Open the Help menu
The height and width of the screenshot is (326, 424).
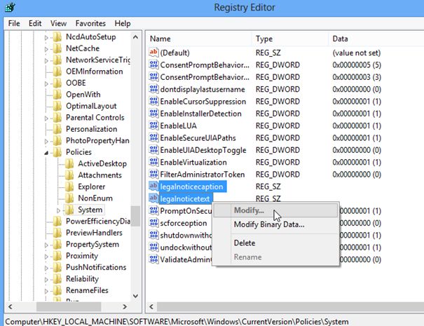tap(123, 24)
